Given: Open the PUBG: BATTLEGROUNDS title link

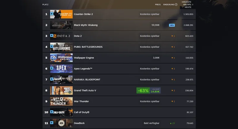Looking at the screenshot, I should [x=88, y=47].
